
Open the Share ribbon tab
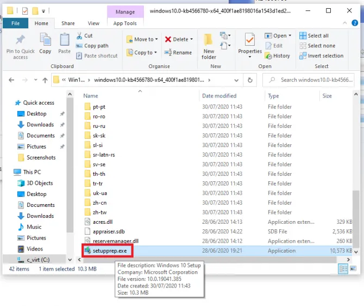click(68, 23)
